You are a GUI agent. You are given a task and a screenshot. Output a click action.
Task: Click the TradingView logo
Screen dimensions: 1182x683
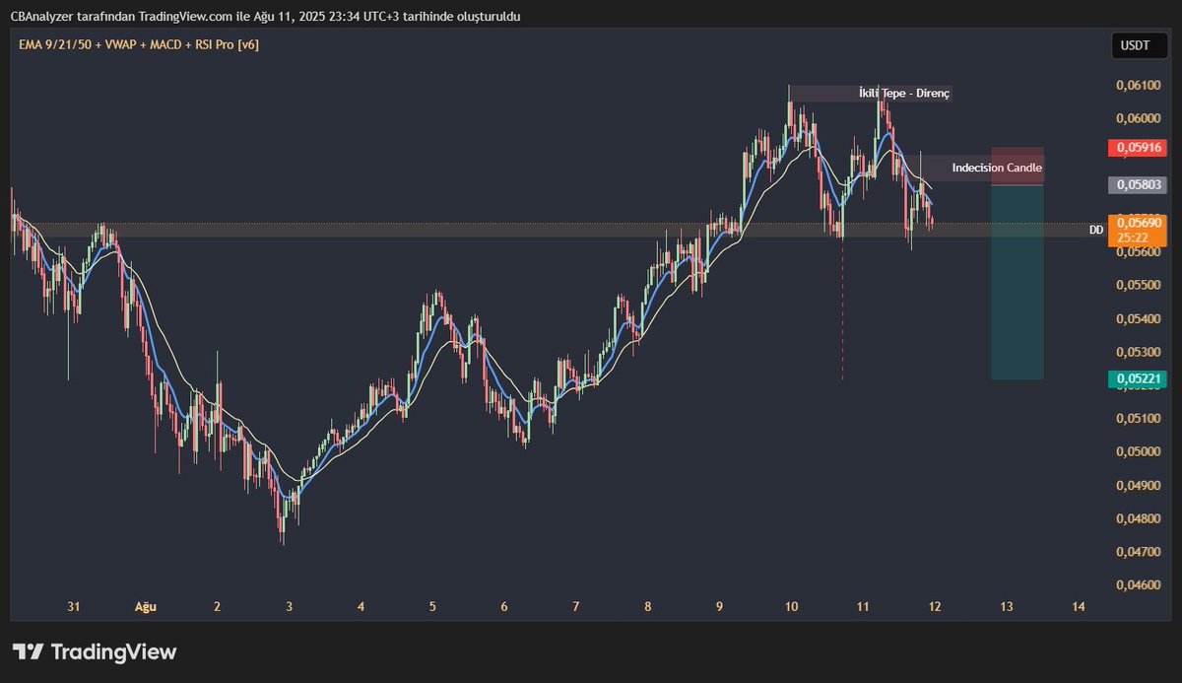pyautogui.click(x=95, y=651)
